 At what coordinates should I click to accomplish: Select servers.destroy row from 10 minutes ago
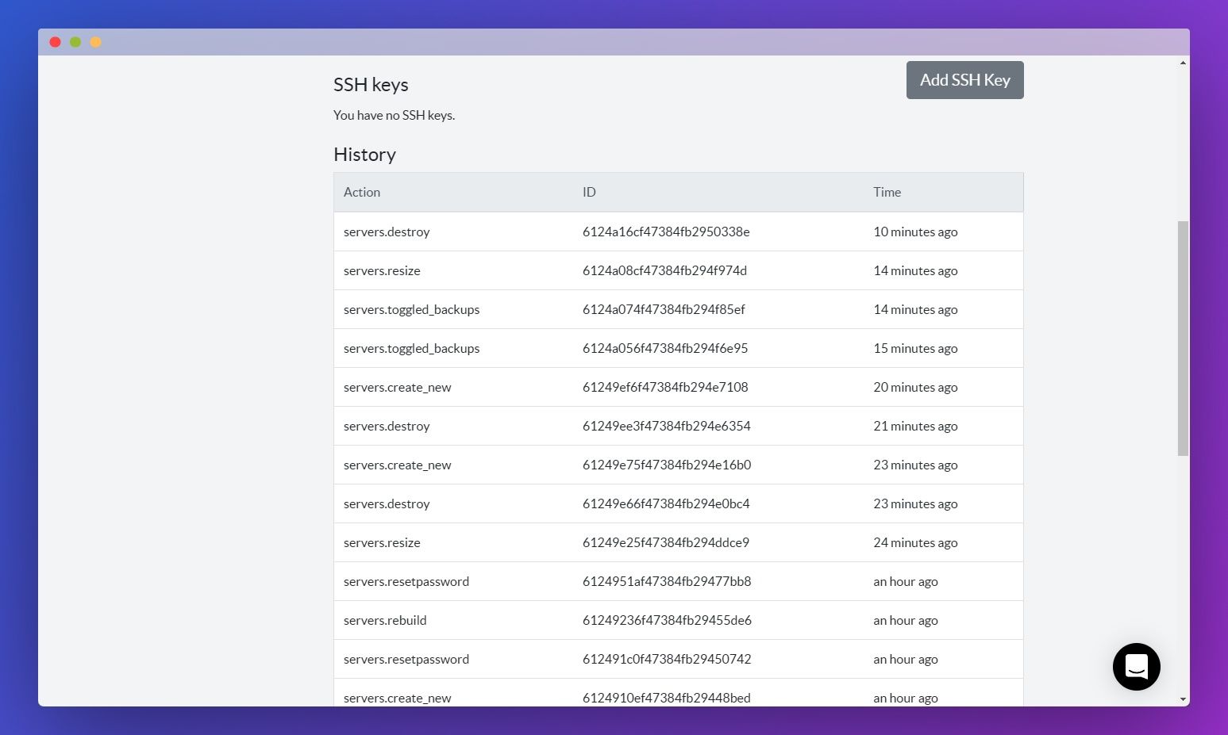point(679,232)
